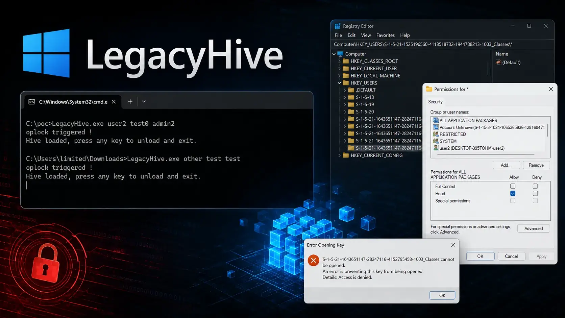Close the Error Opening Key dialog
Viewport: 565px width, 318px height.
453,245
